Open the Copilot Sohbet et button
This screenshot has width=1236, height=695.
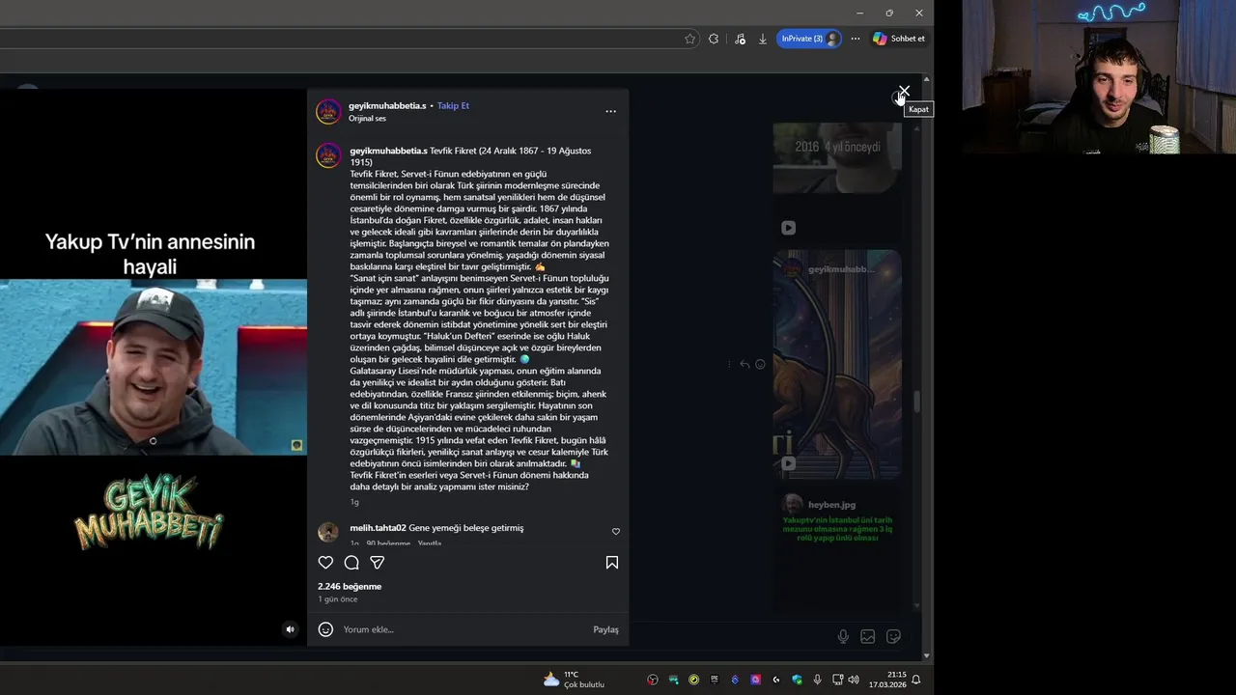point(899,39)
